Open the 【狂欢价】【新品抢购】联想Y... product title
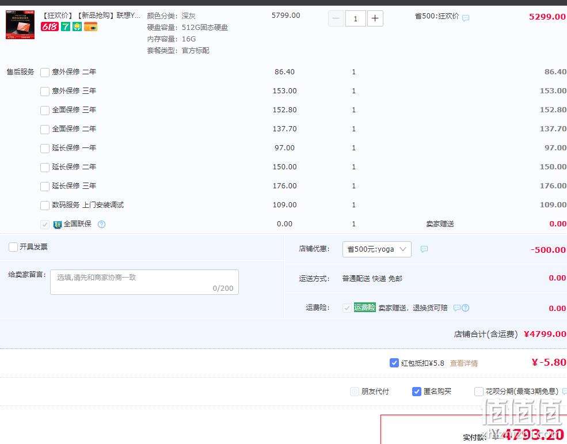This screenshot has width=567, height=444. pyautogui.click(x=91, y=15)
